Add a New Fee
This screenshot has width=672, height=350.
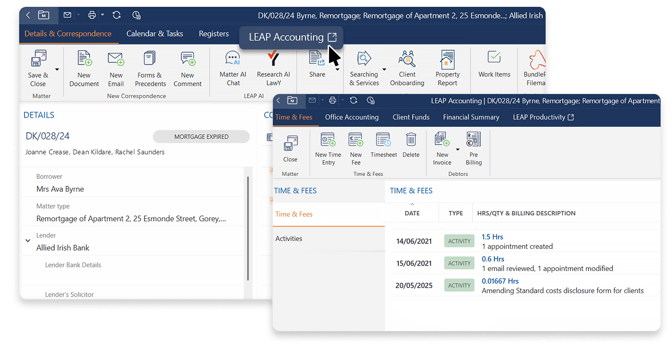pos(356,149)
